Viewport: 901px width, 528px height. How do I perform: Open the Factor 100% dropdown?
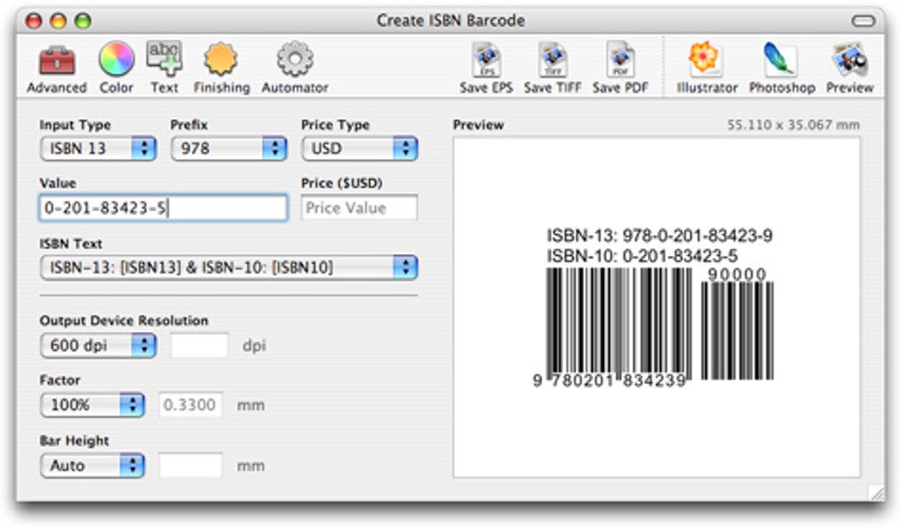pos(92,405)
